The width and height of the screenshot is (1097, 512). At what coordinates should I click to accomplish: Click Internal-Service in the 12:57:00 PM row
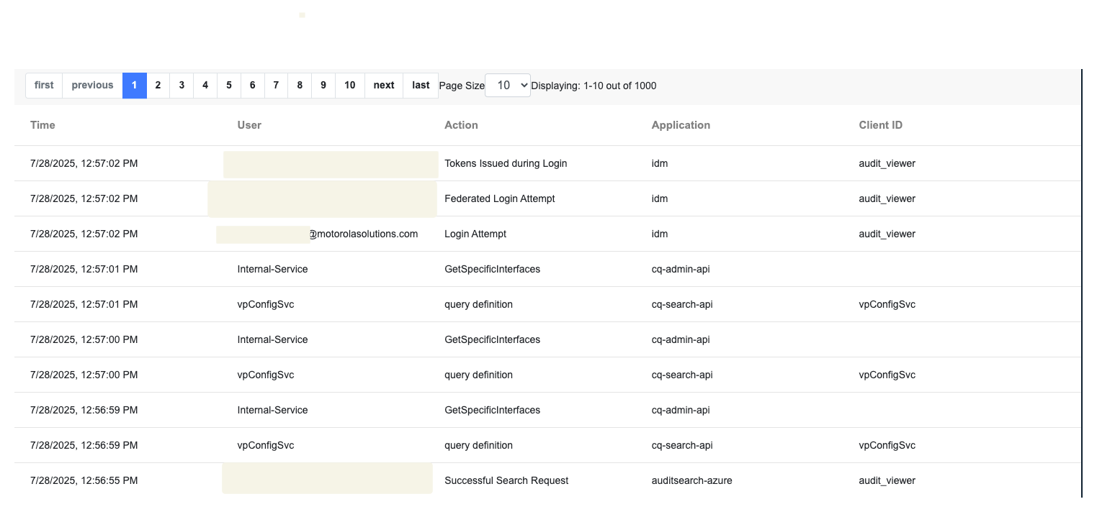pyautogui.click(x=272, y=339)
